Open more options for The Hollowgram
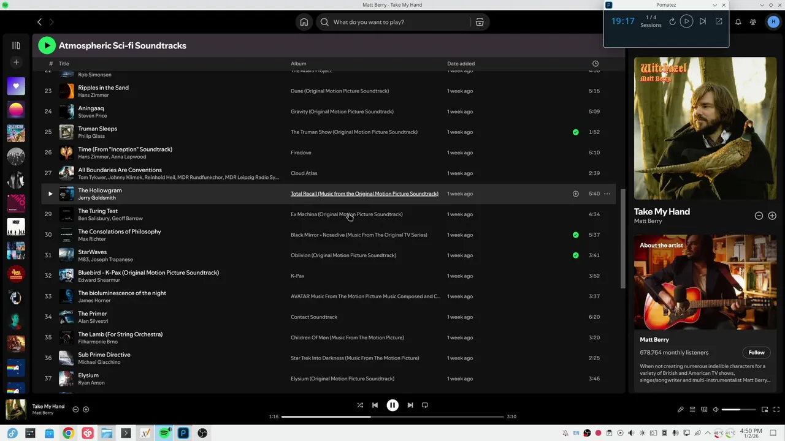The width and height of the screenshot is (785, 441). [607, 194]
